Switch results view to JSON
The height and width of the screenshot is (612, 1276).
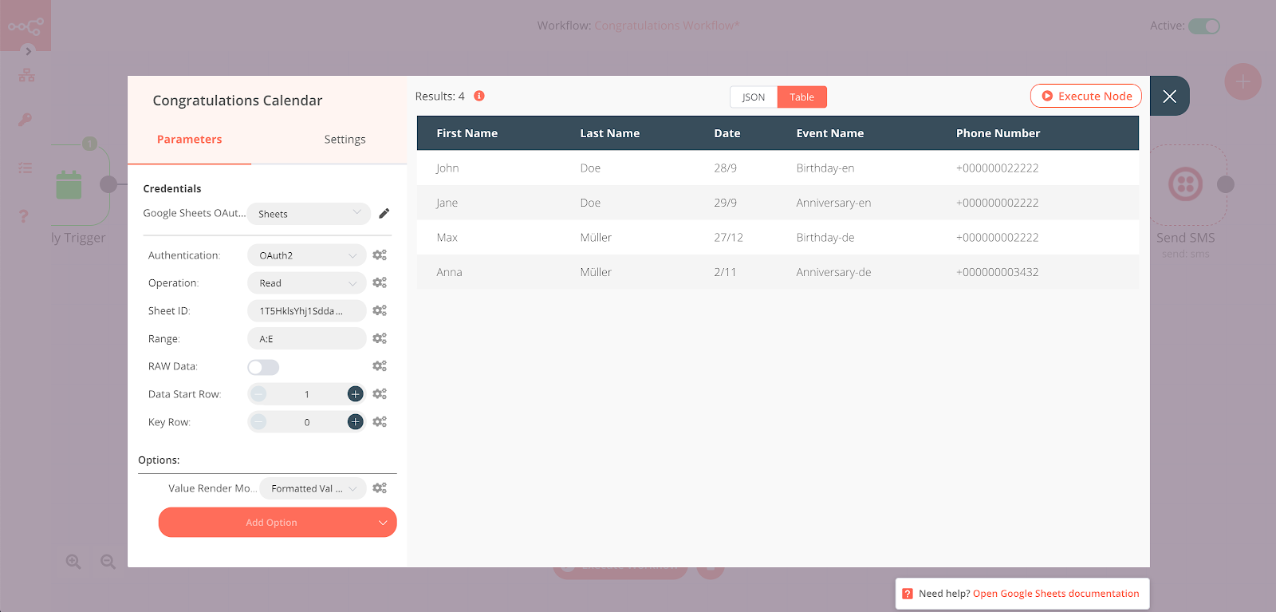coord(753,97)
